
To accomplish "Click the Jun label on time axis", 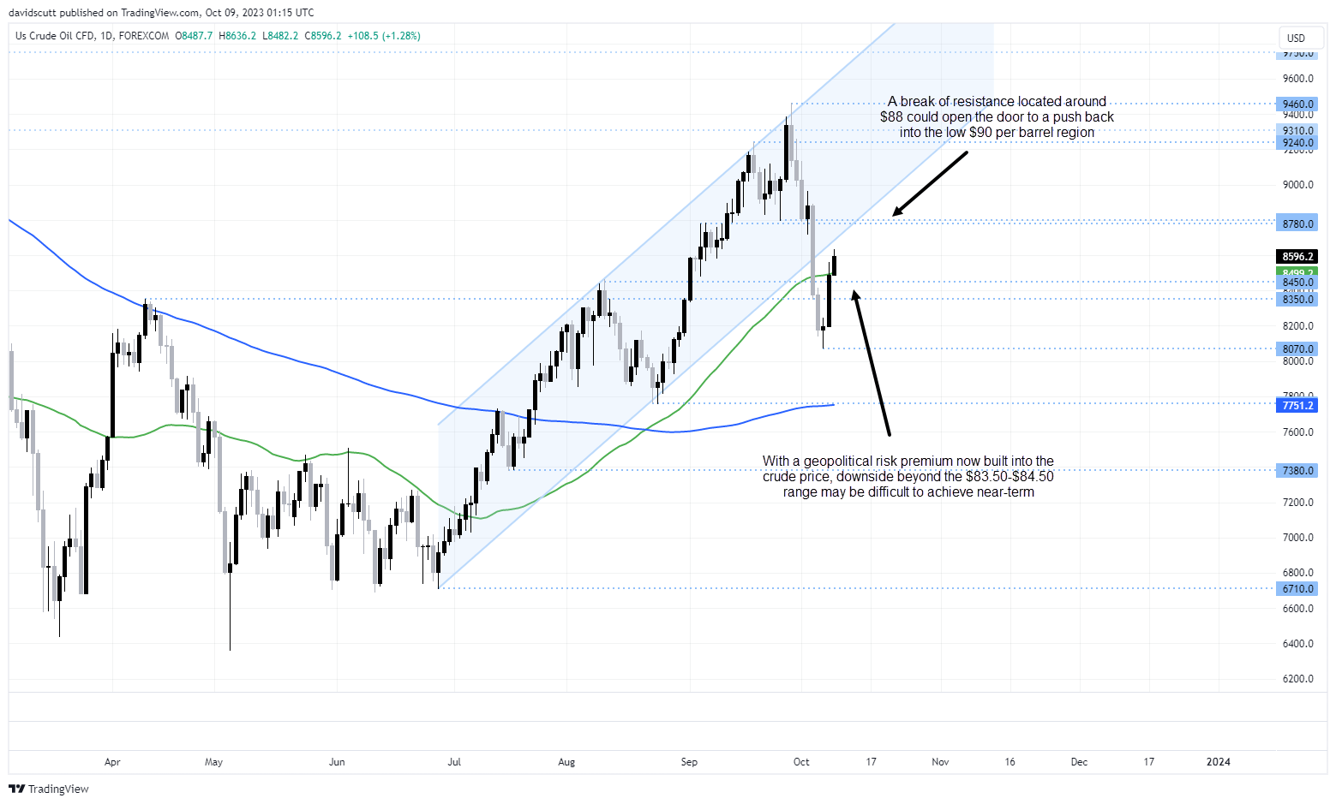I will click(337, 762).
